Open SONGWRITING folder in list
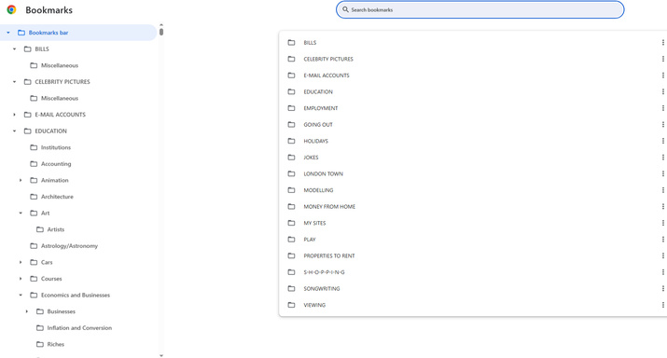 322,289
